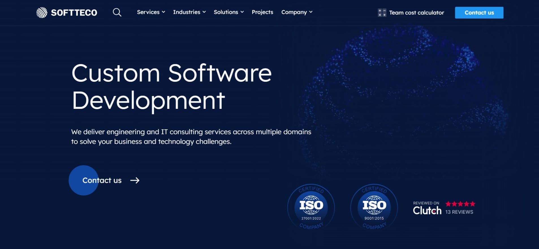This screenshot has height=249, width=539.
Task: Click the '13 REVIEWS' text
Action: pos(459,212)
